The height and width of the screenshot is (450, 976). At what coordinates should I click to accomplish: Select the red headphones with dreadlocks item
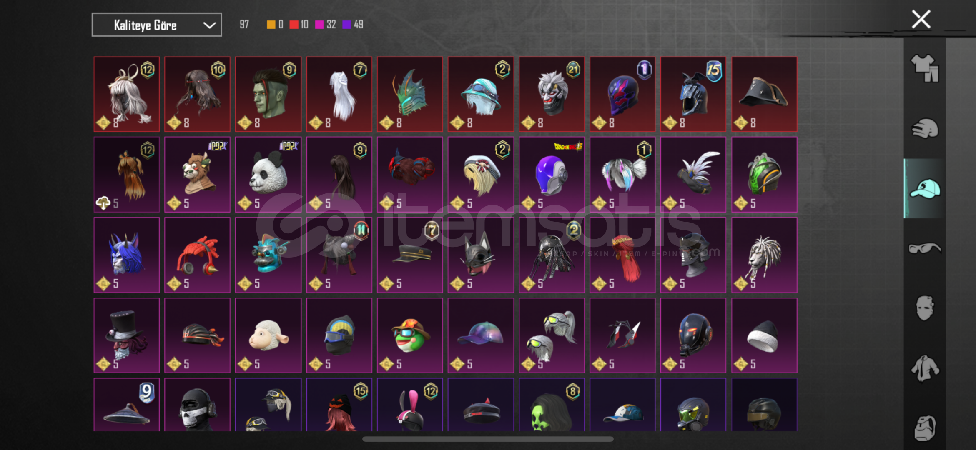pyautogui.click(x=197, y=255)
